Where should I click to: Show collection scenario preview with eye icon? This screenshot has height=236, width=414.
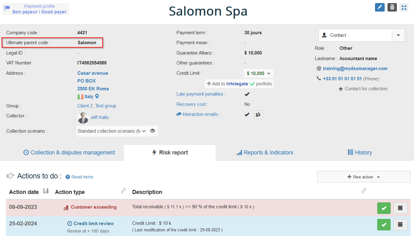(152, 131)
